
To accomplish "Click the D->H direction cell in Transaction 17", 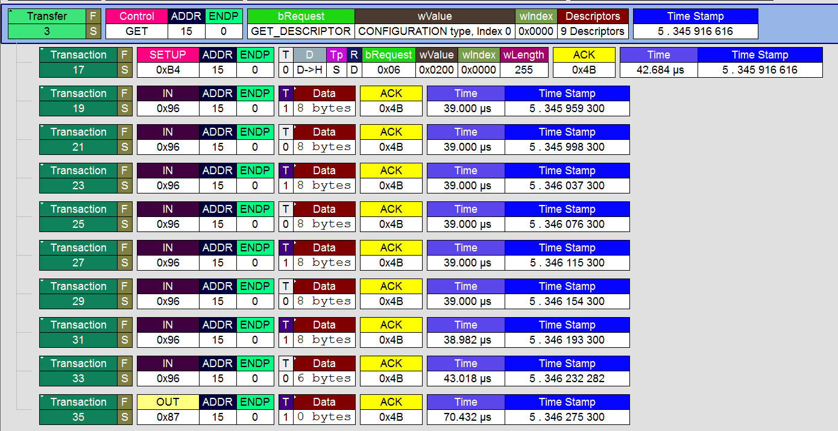I will [x=310, y=62].
